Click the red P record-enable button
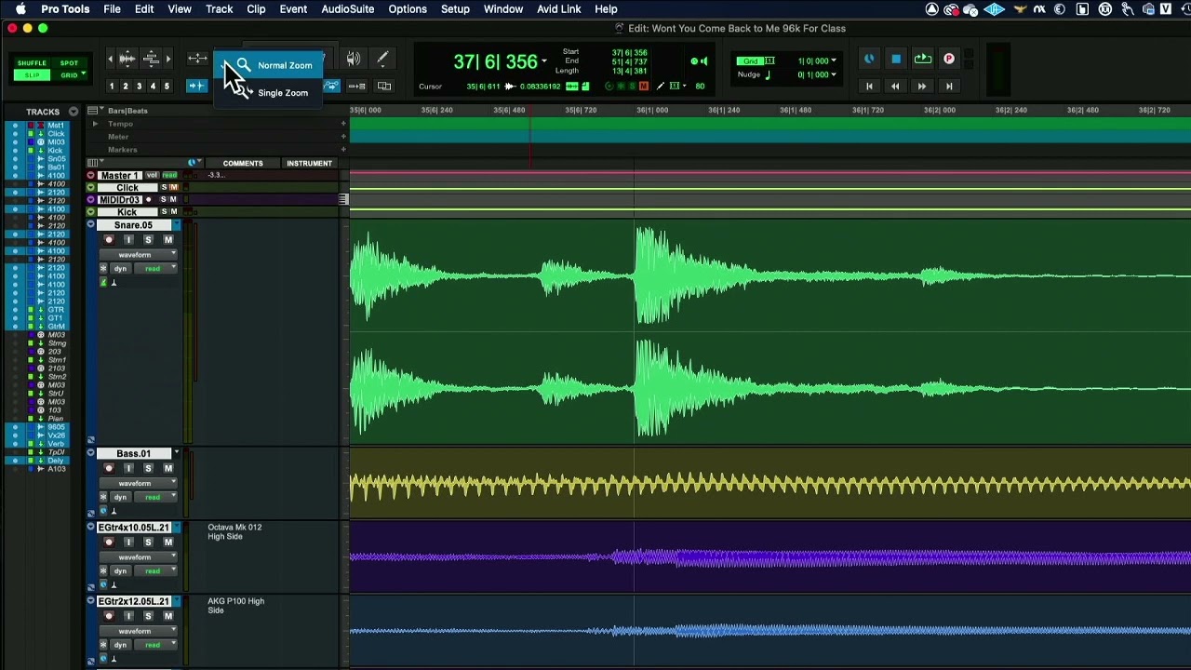Viewport: 1191px width, 670px height. tap(949, 60)
